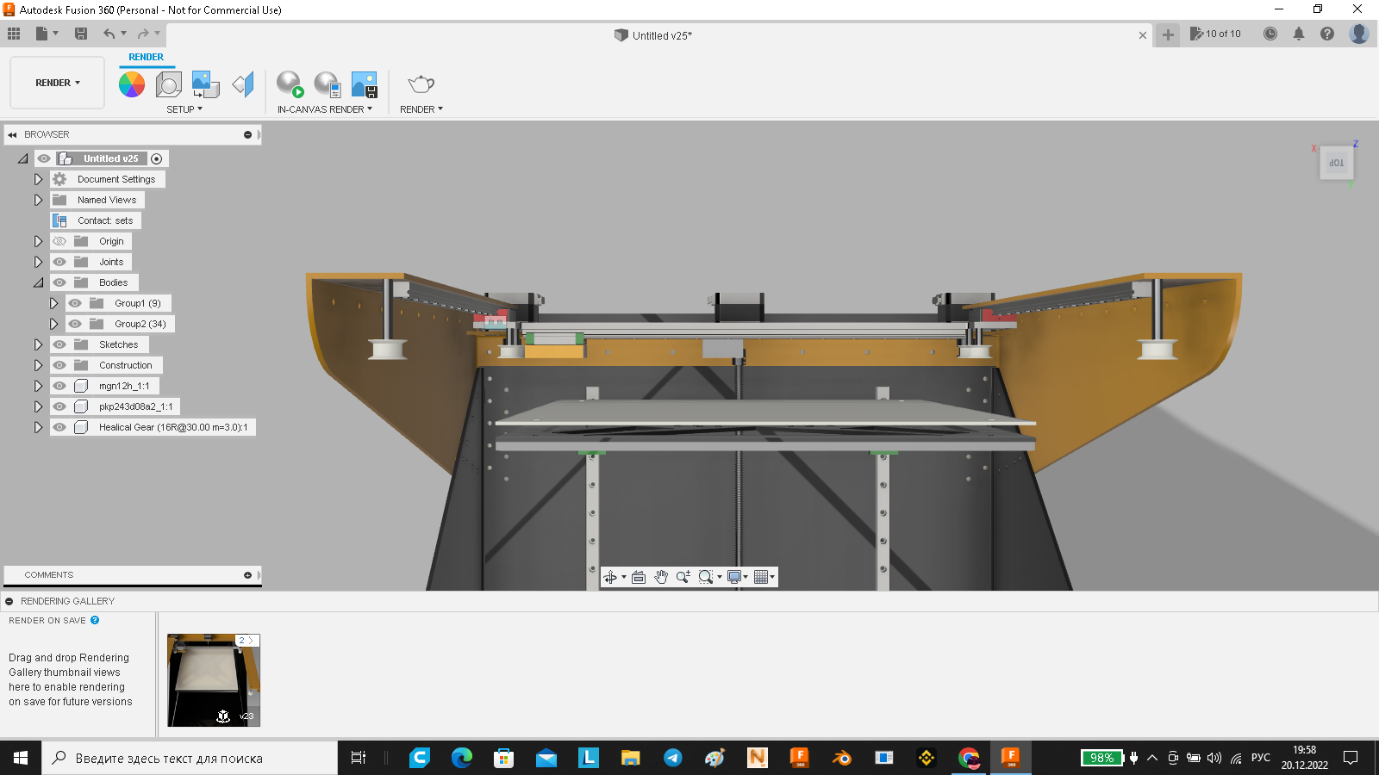Click the Capture Image icon

coord(365,84)
